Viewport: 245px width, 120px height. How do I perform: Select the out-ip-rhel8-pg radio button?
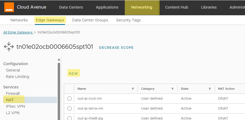[70, 118]
